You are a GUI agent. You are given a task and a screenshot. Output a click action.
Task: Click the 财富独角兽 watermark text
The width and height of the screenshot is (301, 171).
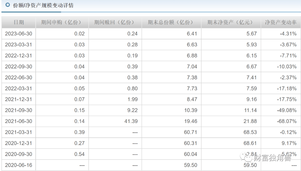272,158
